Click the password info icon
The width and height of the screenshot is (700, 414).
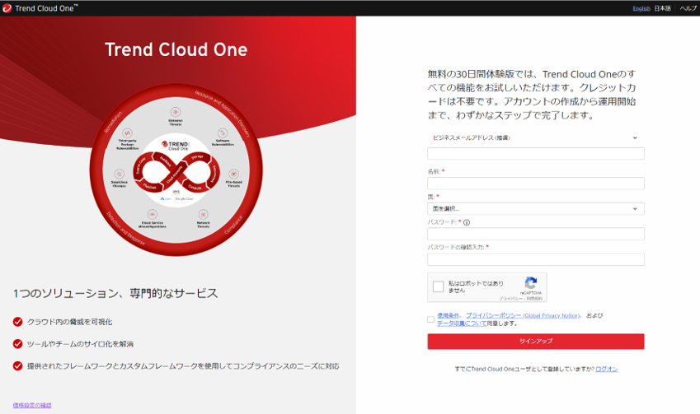[467, 222]
